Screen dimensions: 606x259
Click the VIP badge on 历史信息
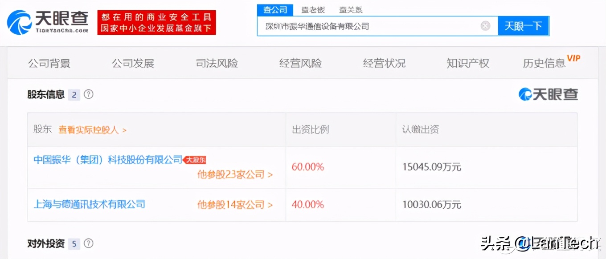pos(574,58)
